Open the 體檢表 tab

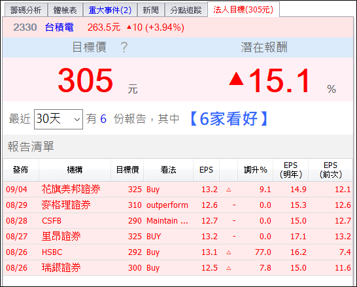[65, 10]
